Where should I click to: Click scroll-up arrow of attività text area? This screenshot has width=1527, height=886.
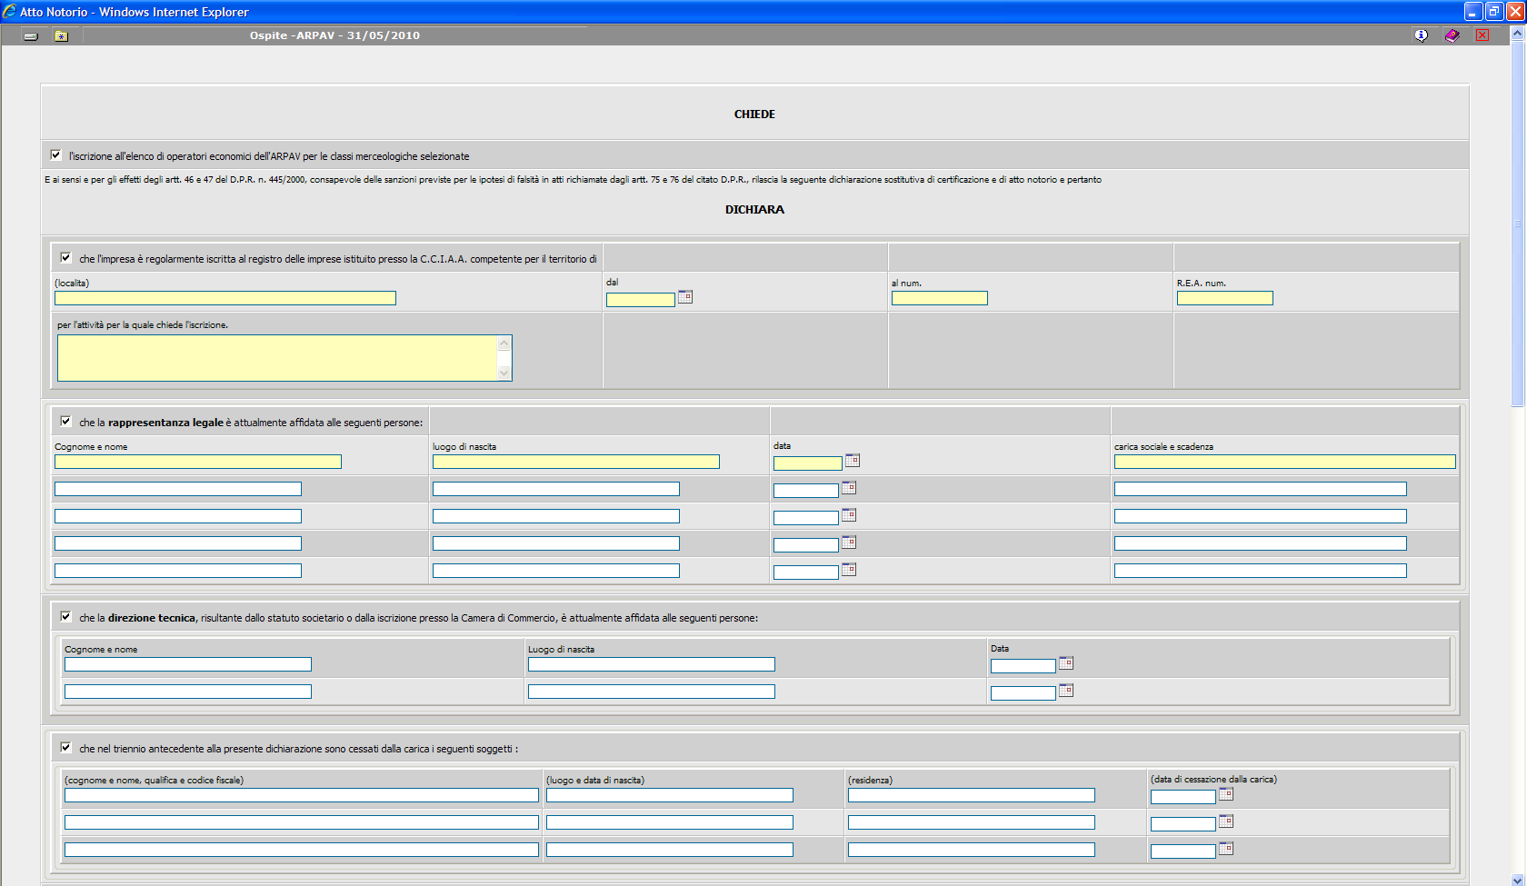pyautogui.click(x=504, y=343)
